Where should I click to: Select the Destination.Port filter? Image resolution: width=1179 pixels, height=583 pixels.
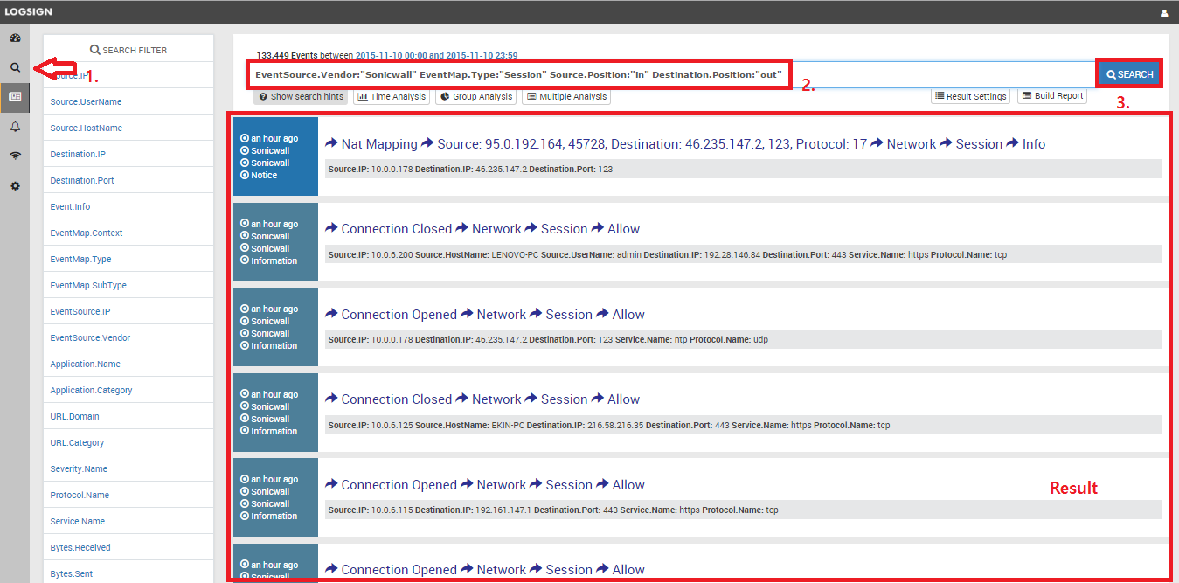pyautogui.click(x=82, y=180)
